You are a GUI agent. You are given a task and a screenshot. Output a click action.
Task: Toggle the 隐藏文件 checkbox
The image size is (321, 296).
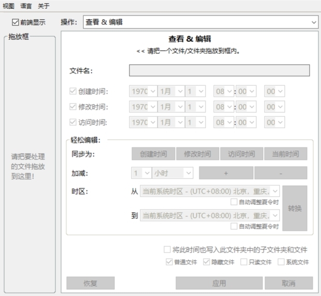tap(207, 262)
